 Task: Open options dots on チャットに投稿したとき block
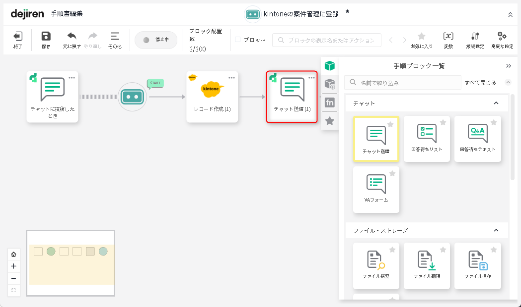click(72, 78)
